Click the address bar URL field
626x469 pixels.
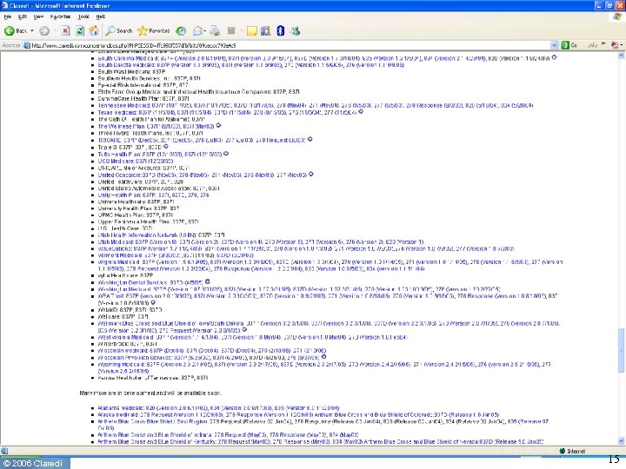(290, 45)
